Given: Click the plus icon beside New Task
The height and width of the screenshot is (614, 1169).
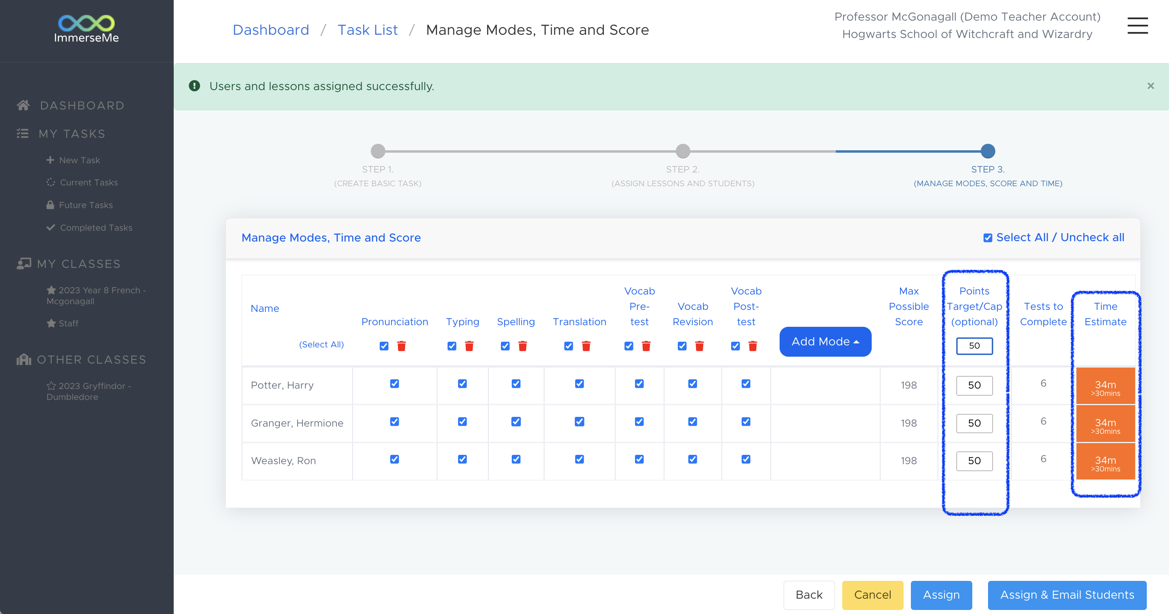Looking at the screenshot, I should [50, 160].
